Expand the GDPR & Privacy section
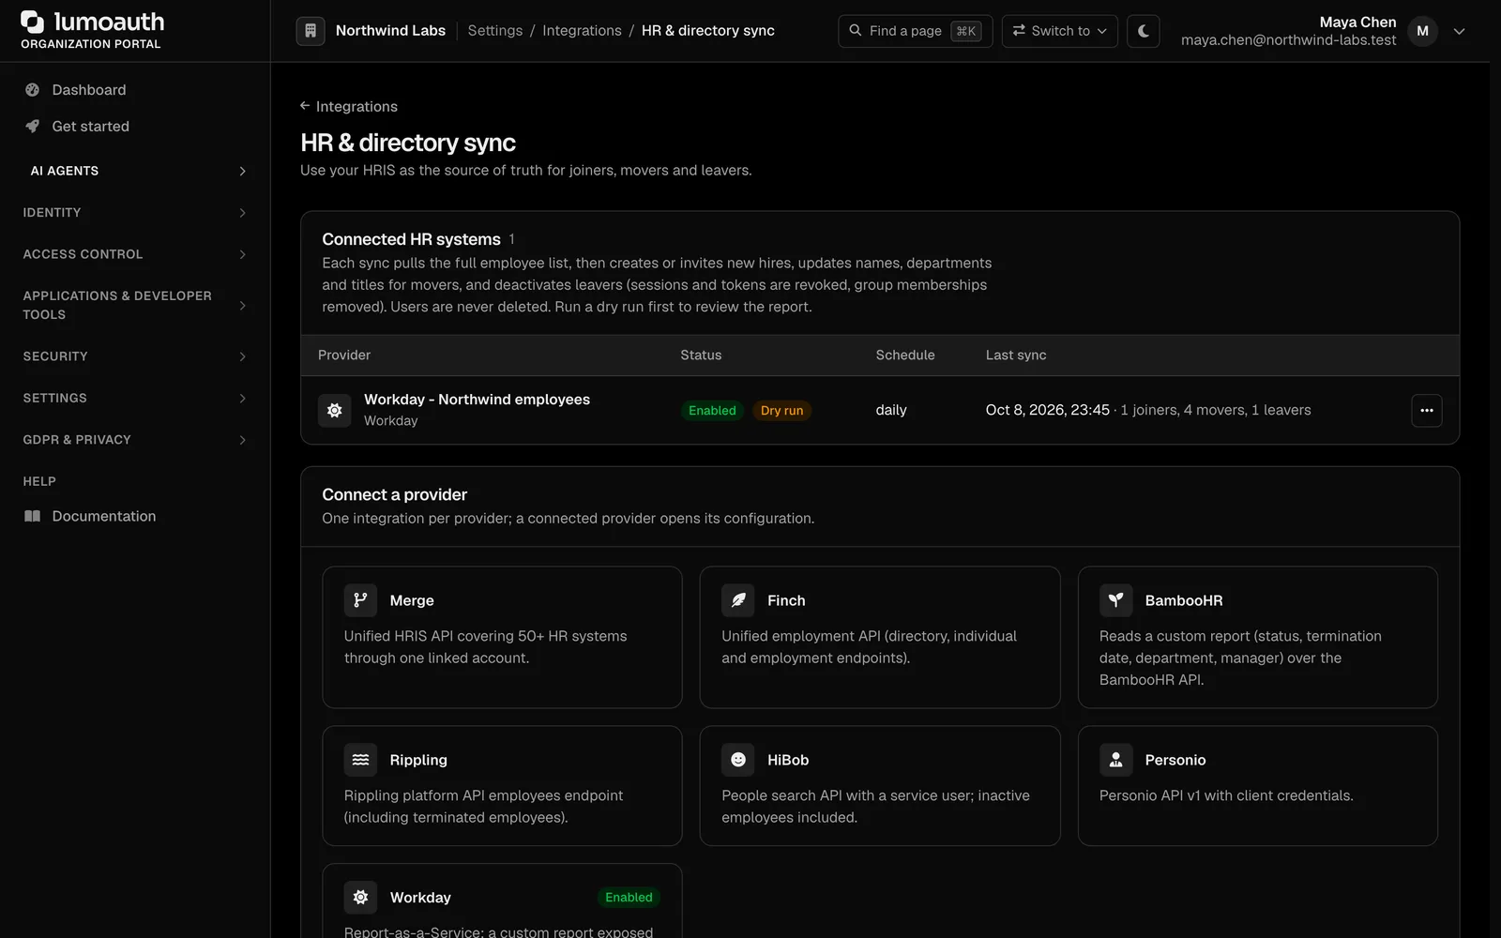The width and height of the screenshot is (1501, 938). pos(135,440)
